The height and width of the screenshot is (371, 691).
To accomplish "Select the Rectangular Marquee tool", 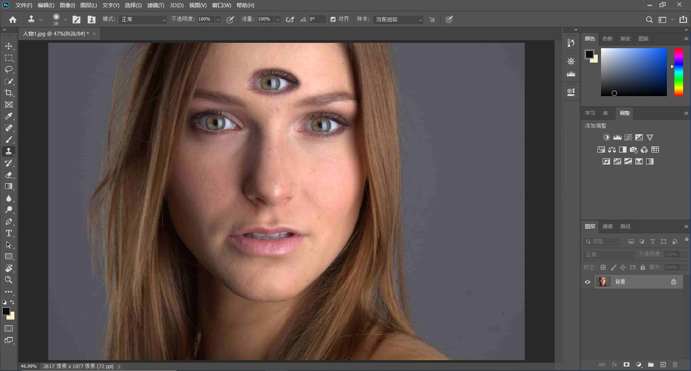I will click(9, 58).
